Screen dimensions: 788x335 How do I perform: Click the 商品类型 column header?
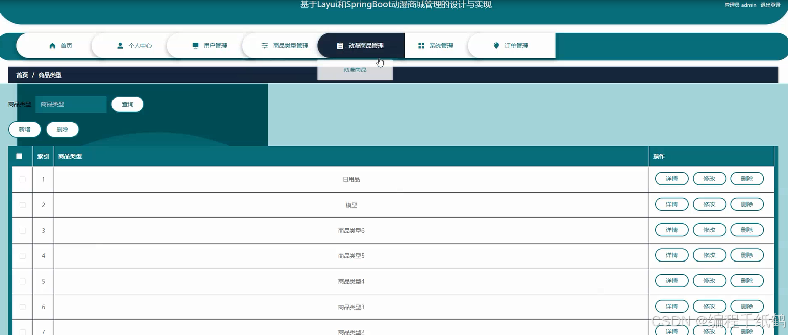[351, 156]
